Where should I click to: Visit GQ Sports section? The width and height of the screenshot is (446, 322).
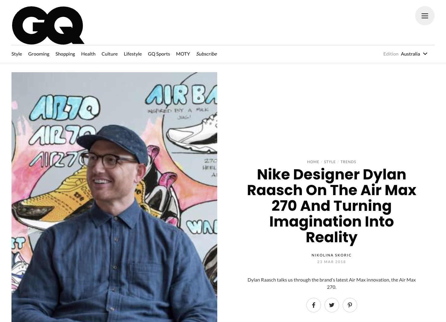pos(159,54)
